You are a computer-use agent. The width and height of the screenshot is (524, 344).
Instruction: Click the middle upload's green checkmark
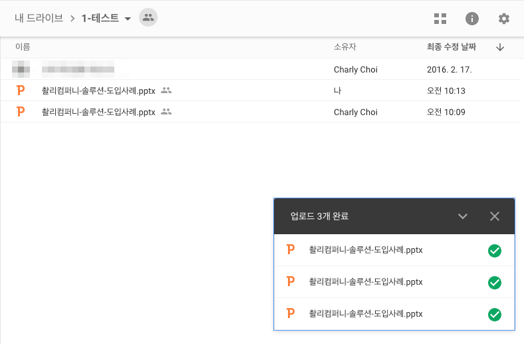pyautogui.click(x=494, y=283)
